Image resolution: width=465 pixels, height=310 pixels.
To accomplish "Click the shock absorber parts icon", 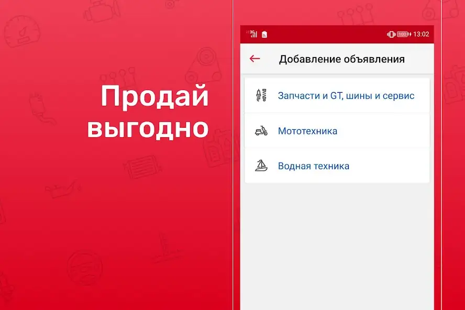I will pyautogui.click(x=261, y=96).
